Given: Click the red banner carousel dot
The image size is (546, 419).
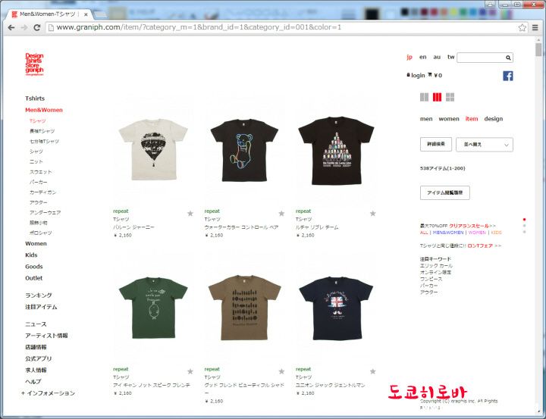Looking at the screenshot, I should point(524,220).
